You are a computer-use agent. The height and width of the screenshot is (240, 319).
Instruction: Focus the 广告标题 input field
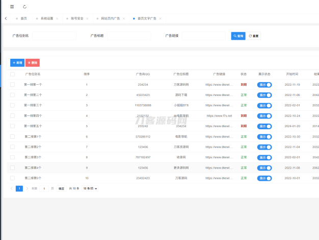[128, 36]
